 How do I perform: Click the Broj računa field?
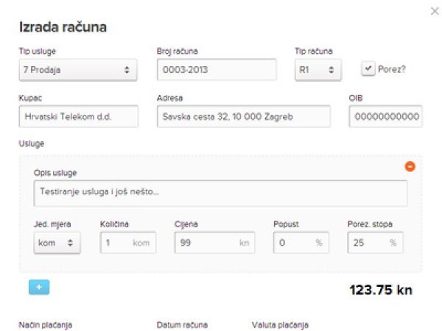click(217, 70)
